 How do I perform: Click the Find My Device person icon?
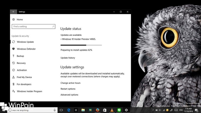[x=14, y=77]
